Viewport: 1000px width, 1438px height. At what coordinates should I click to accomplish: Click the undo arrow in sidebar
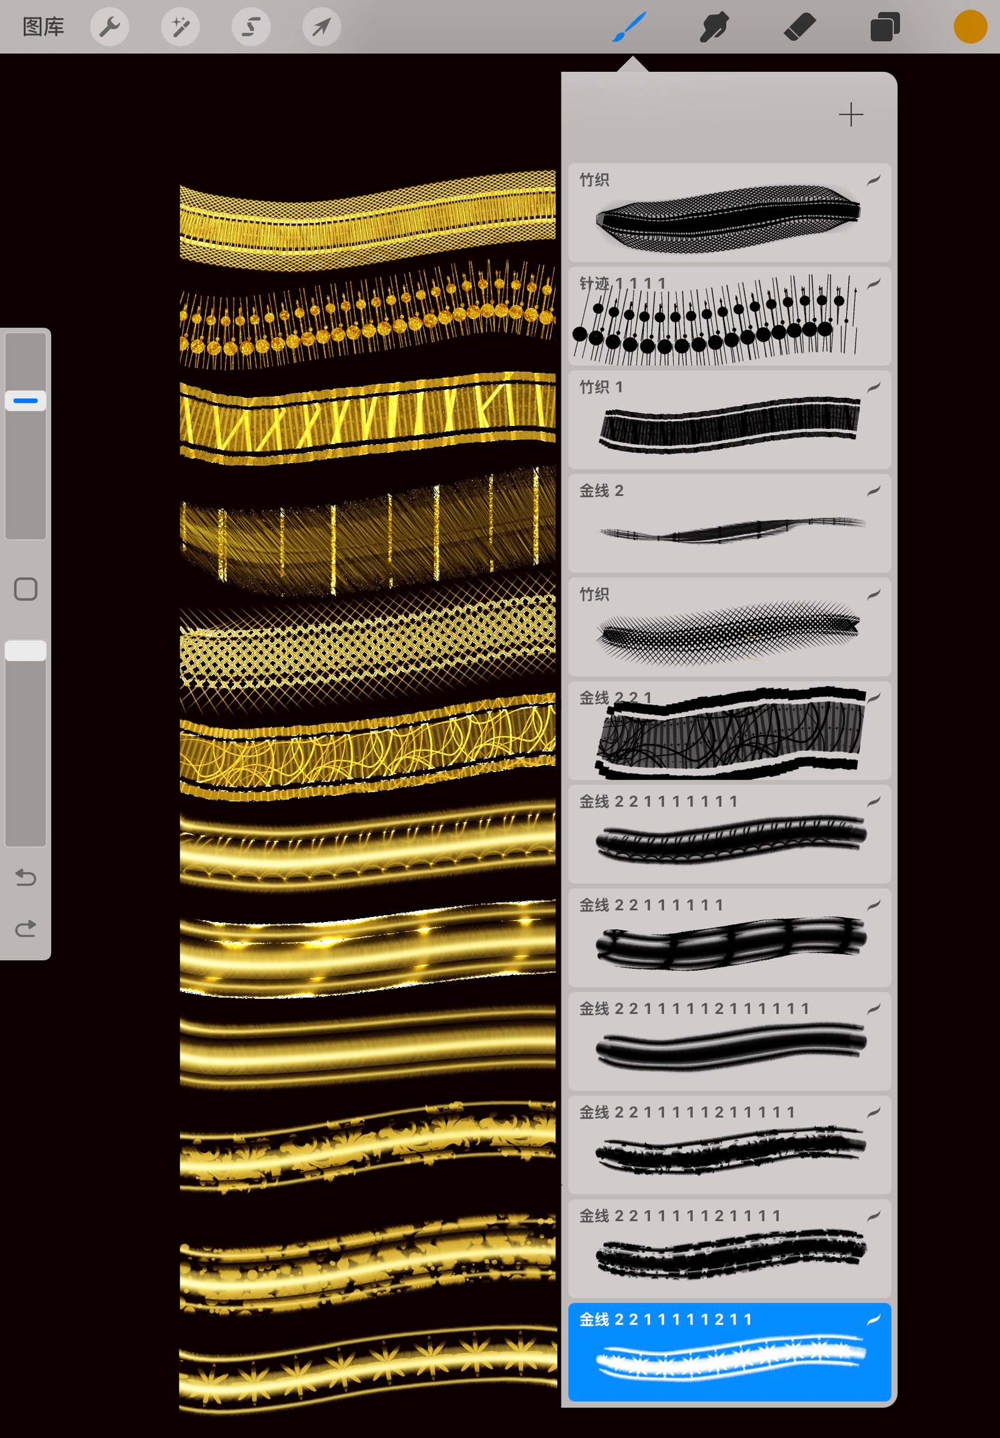tap(26, 878)
